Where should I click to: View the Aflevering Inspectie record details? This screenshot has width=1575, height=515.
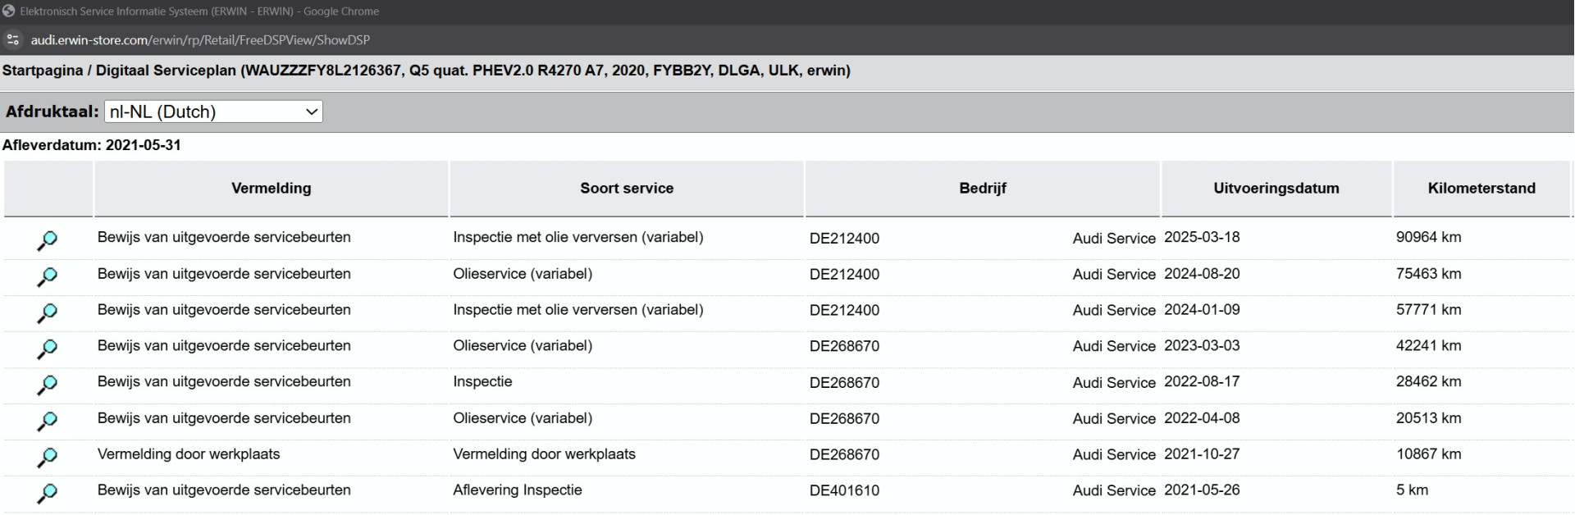coord(48,493)
